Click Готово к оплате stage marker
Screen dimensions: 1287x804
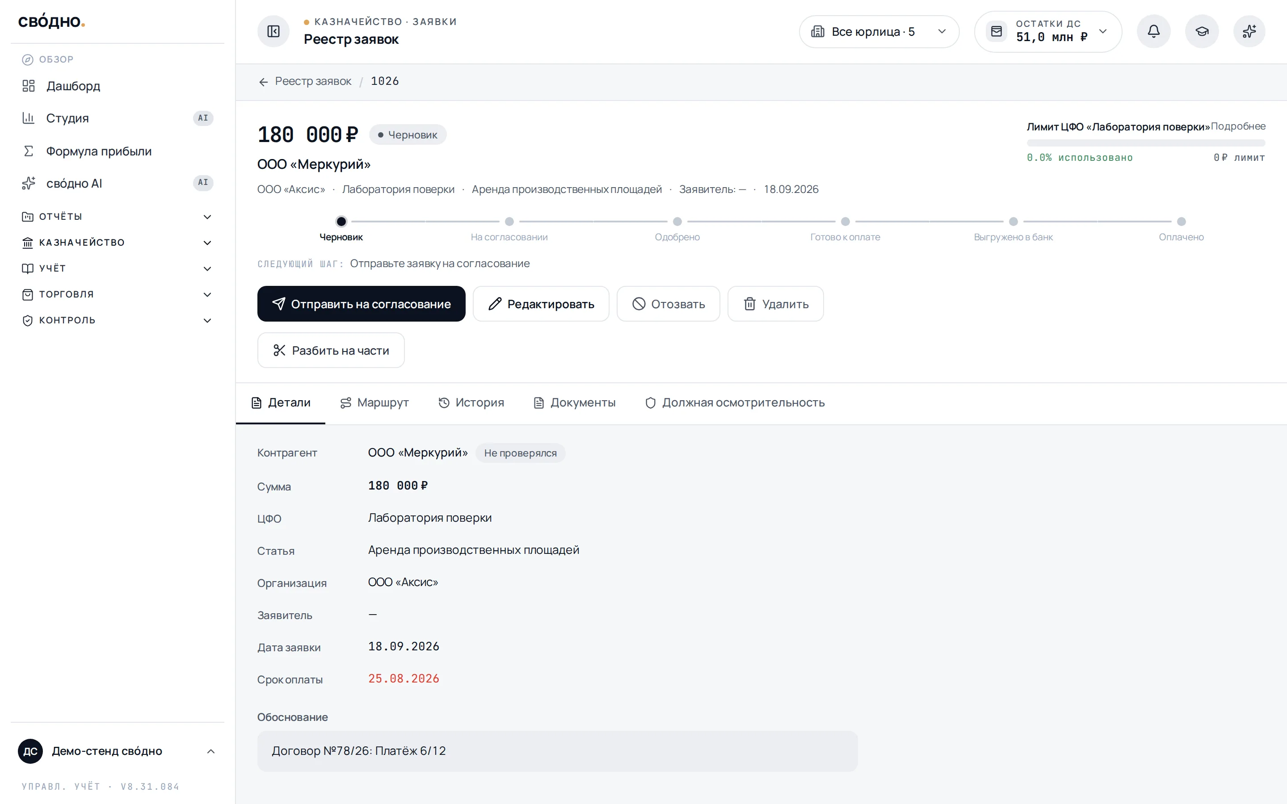[845, 221]
